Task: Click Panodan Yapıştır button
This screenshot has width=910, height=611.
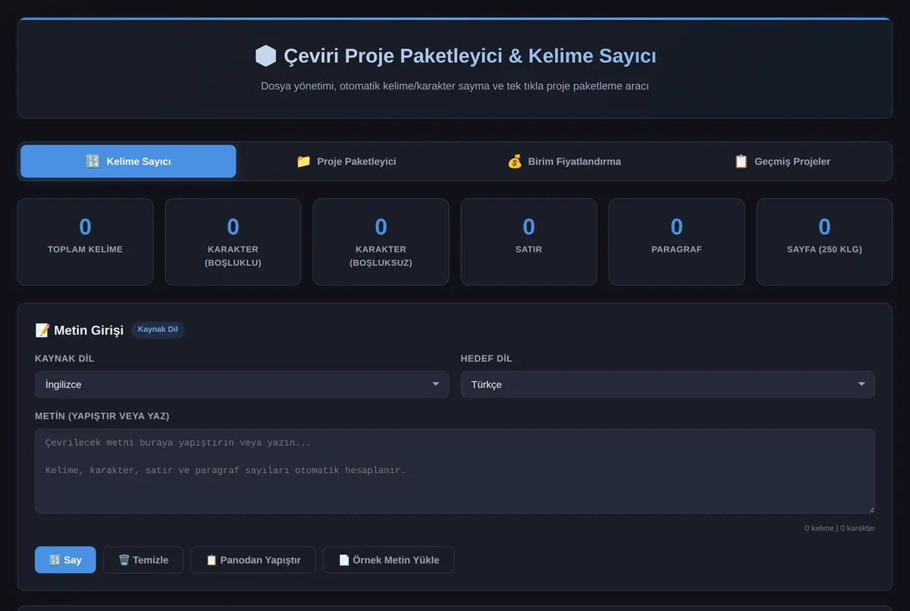Action: (253, 560)
